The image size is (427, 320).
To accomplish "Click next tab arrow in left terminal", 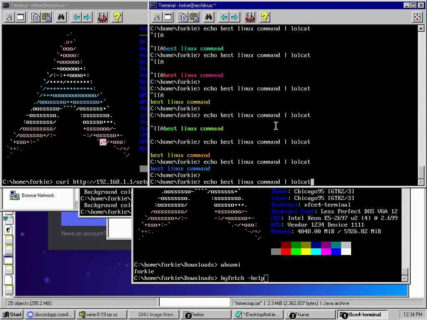I will [87, 17].
